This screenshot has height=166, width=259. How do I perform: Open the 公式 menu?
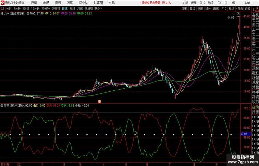pos(202,3)
